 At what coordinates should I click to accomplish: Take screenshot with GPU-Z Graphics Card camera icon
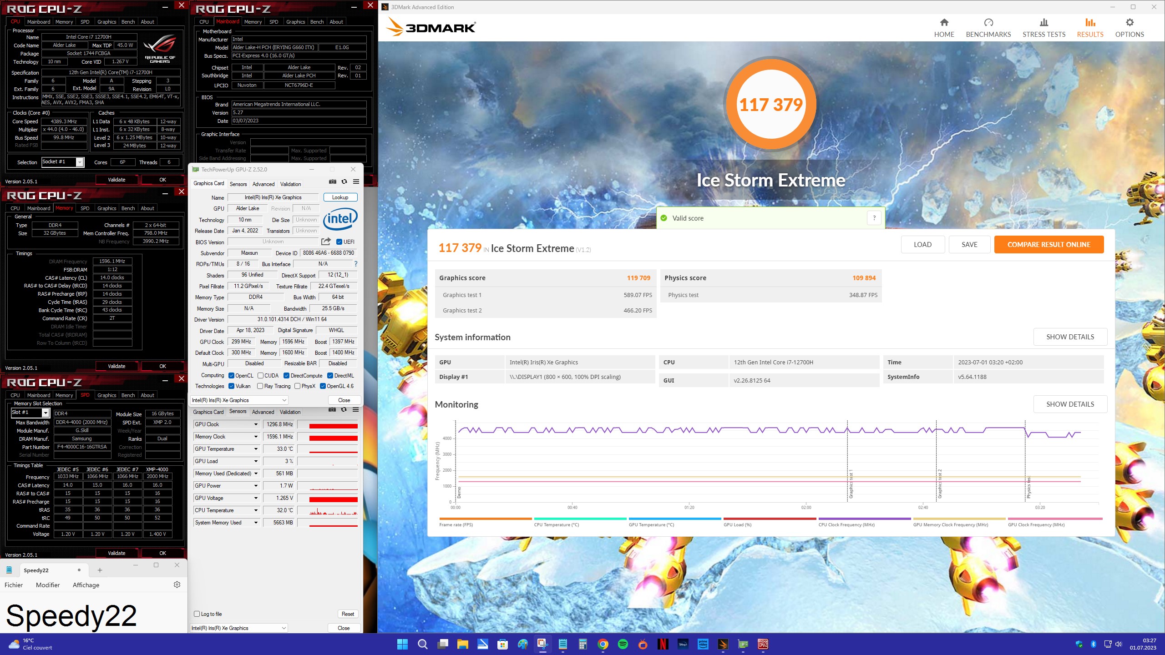333,181
